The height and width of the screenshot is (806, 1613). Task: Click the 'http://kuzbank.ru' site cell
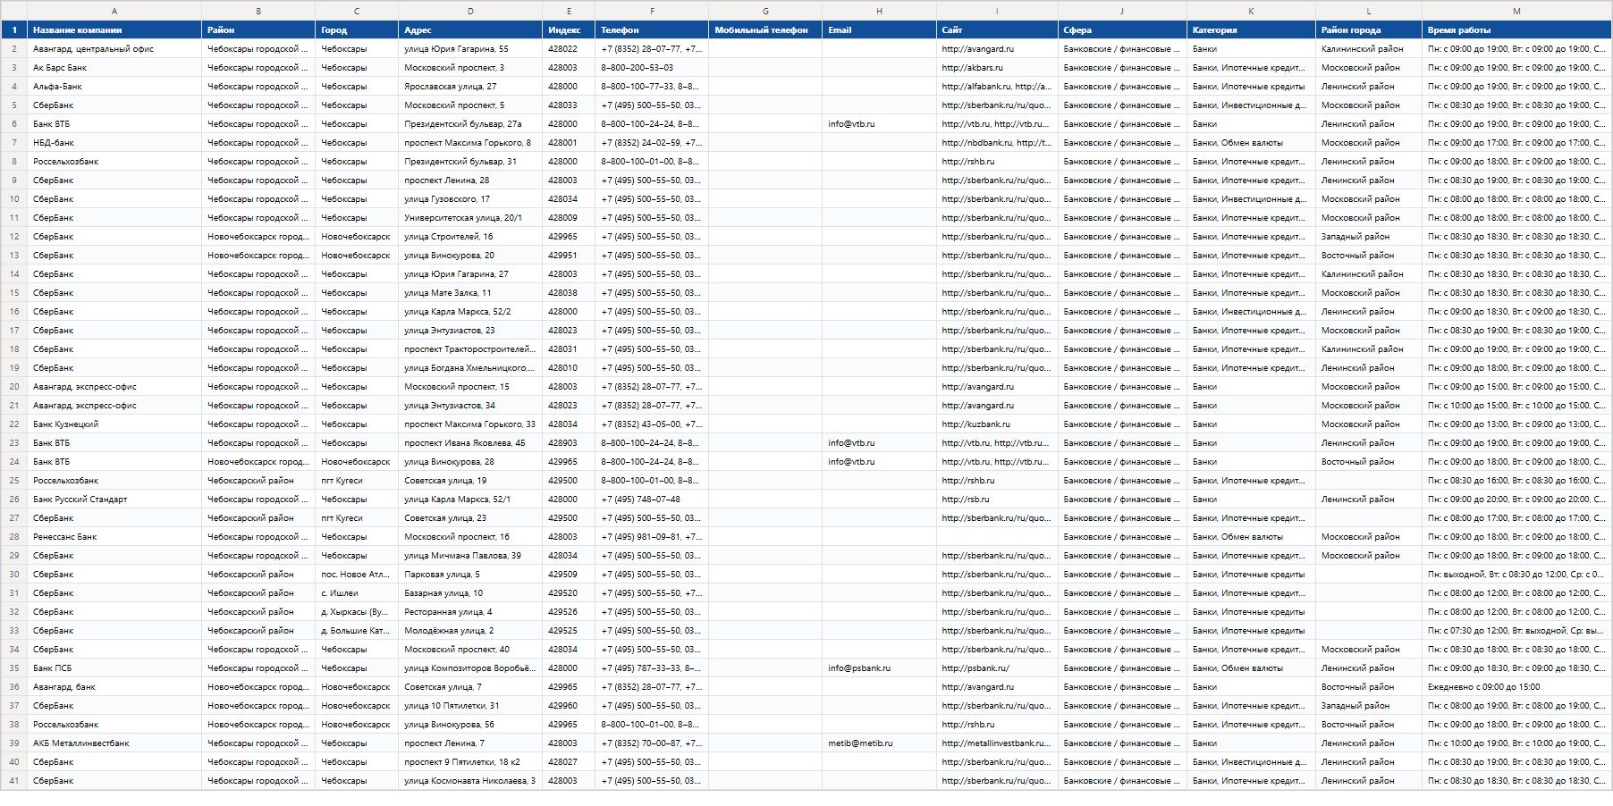997,424
